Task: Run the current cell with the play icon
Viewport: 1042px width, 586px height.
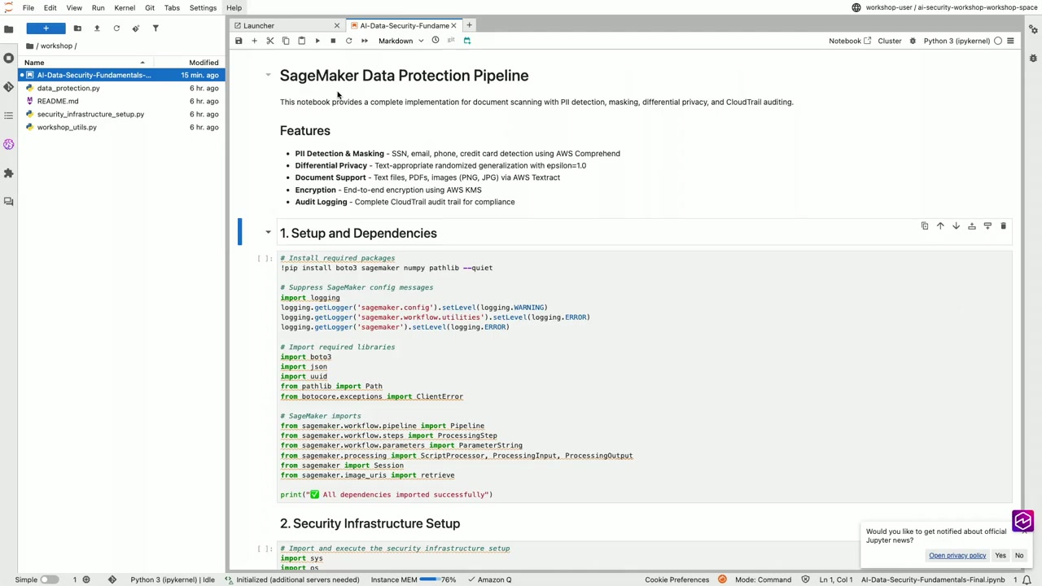Action: click(317, 41)
